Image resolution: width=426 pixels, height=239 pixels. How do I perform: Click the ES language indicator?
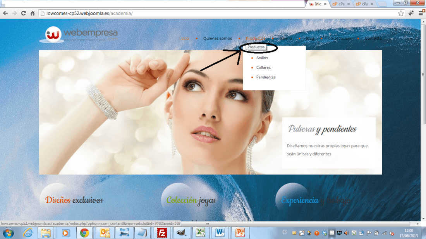pos(285,232)
